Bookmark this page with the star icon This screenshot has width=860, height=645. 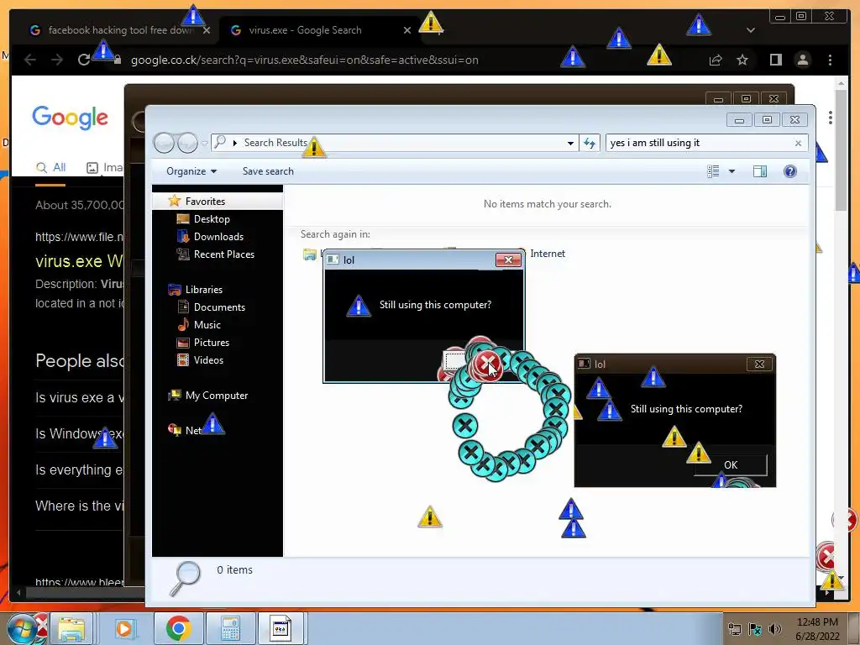[x=742, y=60]
